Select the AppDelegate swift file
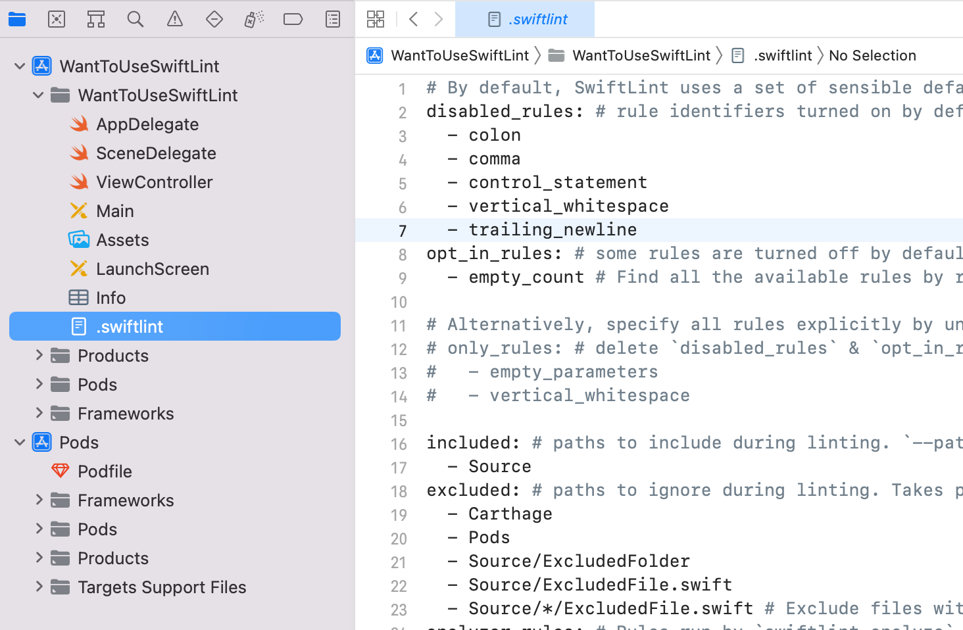This screenshot has height=630, width=963. click(x=175, y=124)
